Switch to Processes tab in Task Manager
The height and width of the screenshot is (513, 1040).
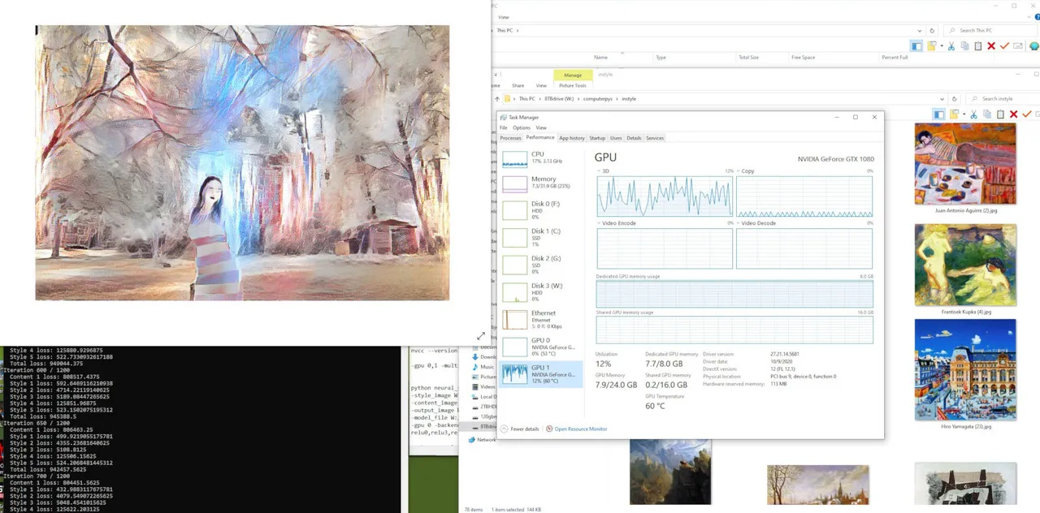coord(510,138)
